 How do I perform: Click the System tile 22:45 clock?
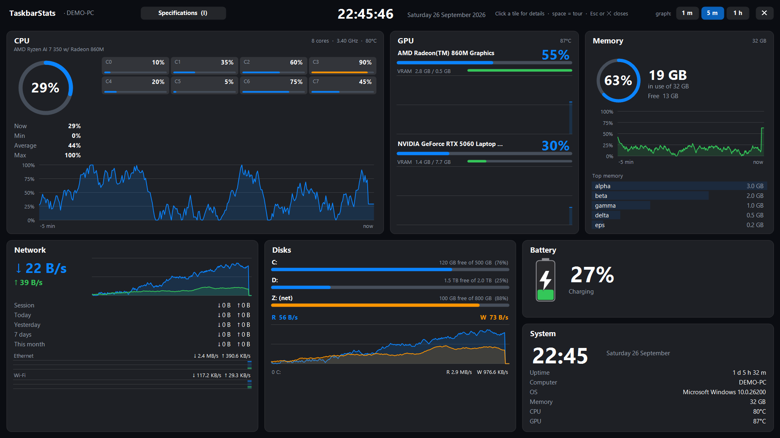coord(560,356)
